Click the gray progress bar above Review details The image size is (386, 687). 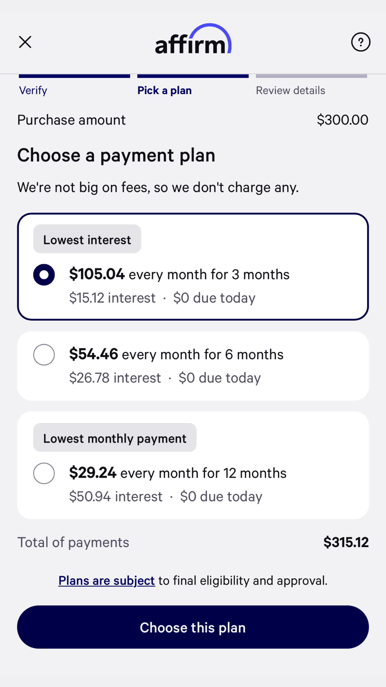click(311, 76)
